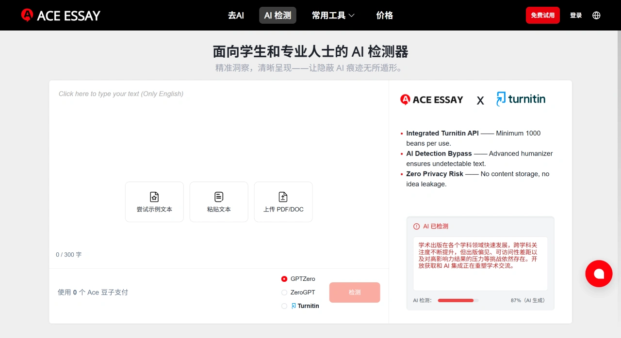621x338 pixels.
Task: Select the GPTZero radio option
Action: tap(284, 279)
